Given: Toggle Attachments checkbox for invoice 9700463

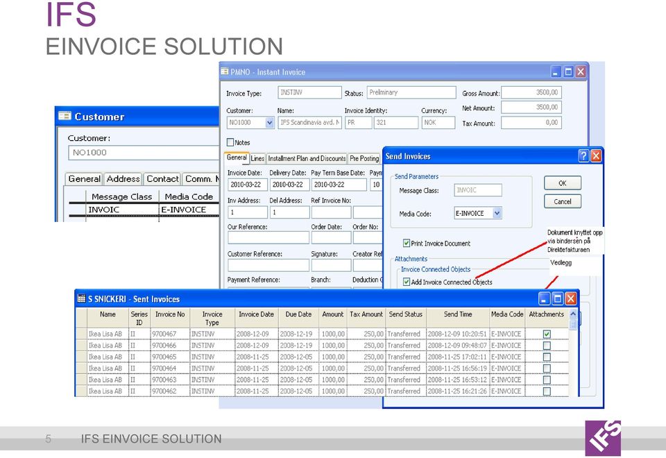Looking at the screenshot, I should (x=547, y=380).
